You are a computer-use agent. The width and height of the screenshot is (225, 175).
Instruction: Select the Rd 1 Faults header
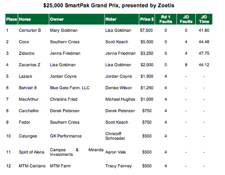pyautogui.click(x=166, y=19)
